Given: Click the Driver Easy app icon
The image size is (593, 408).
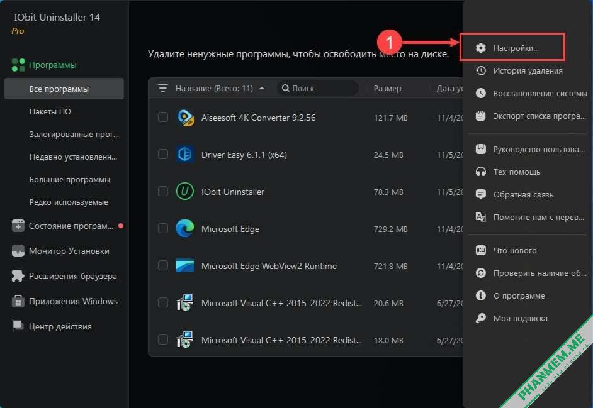Looking at the screenshot, I should 185,155.
